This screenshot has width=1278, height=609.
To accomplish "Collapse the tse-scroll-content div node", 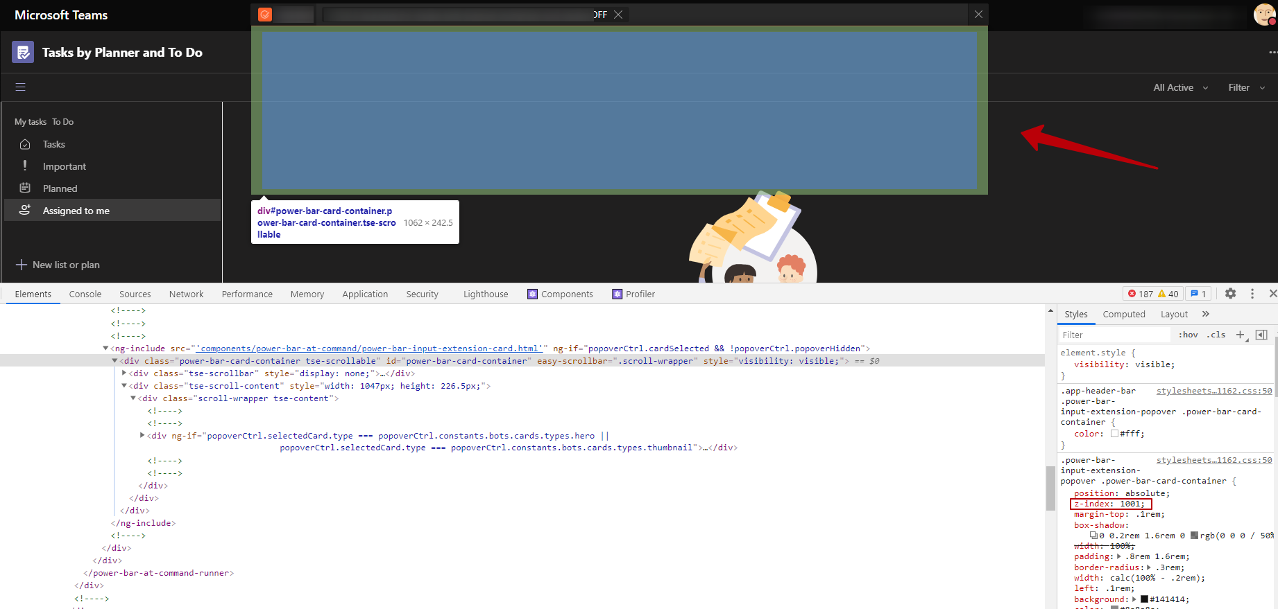I will (124, 386).
